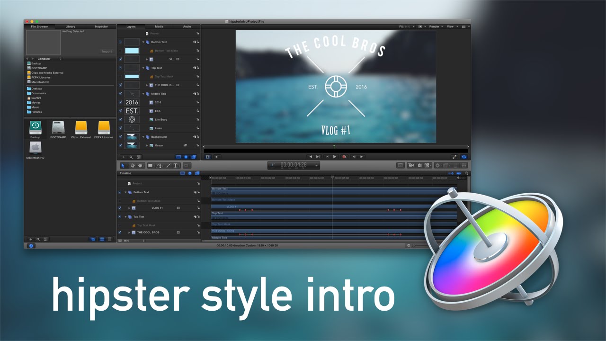Click the red Record animation button
Screen dimensions: 606x341
coord(344,156)
